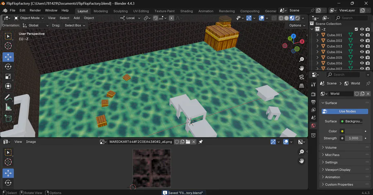
Task: Switch to rendered viewport shading
Action: click(x=297, y=18)
